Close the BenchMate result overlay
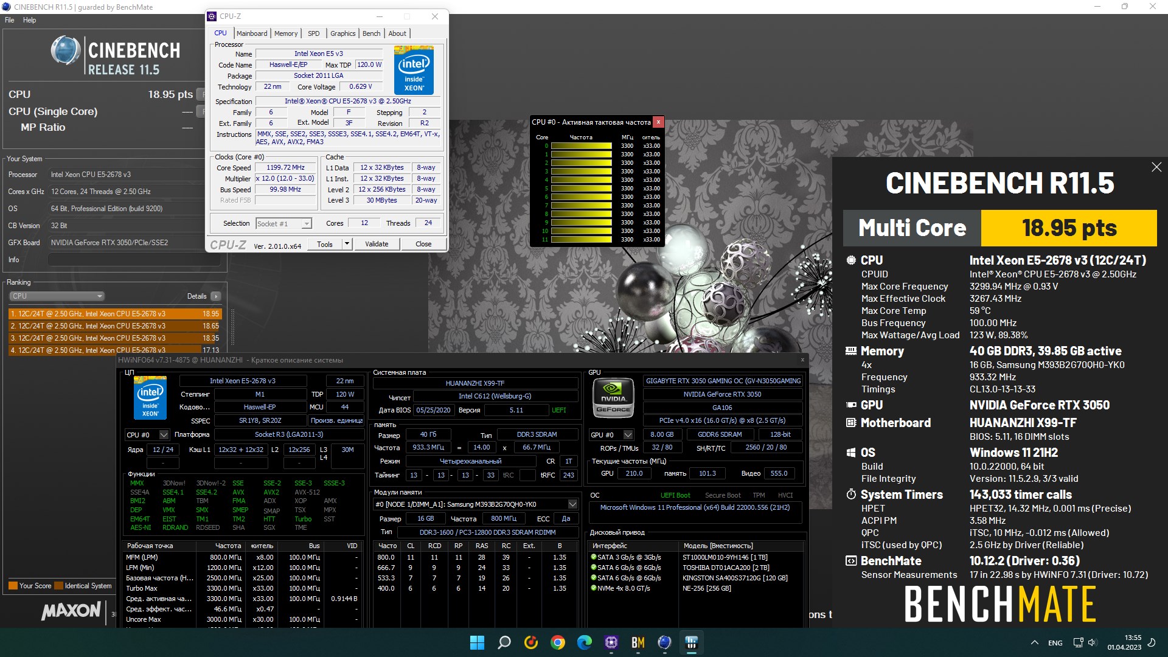This screenshot has width=1168, height=657. [x=1156, y=167]
